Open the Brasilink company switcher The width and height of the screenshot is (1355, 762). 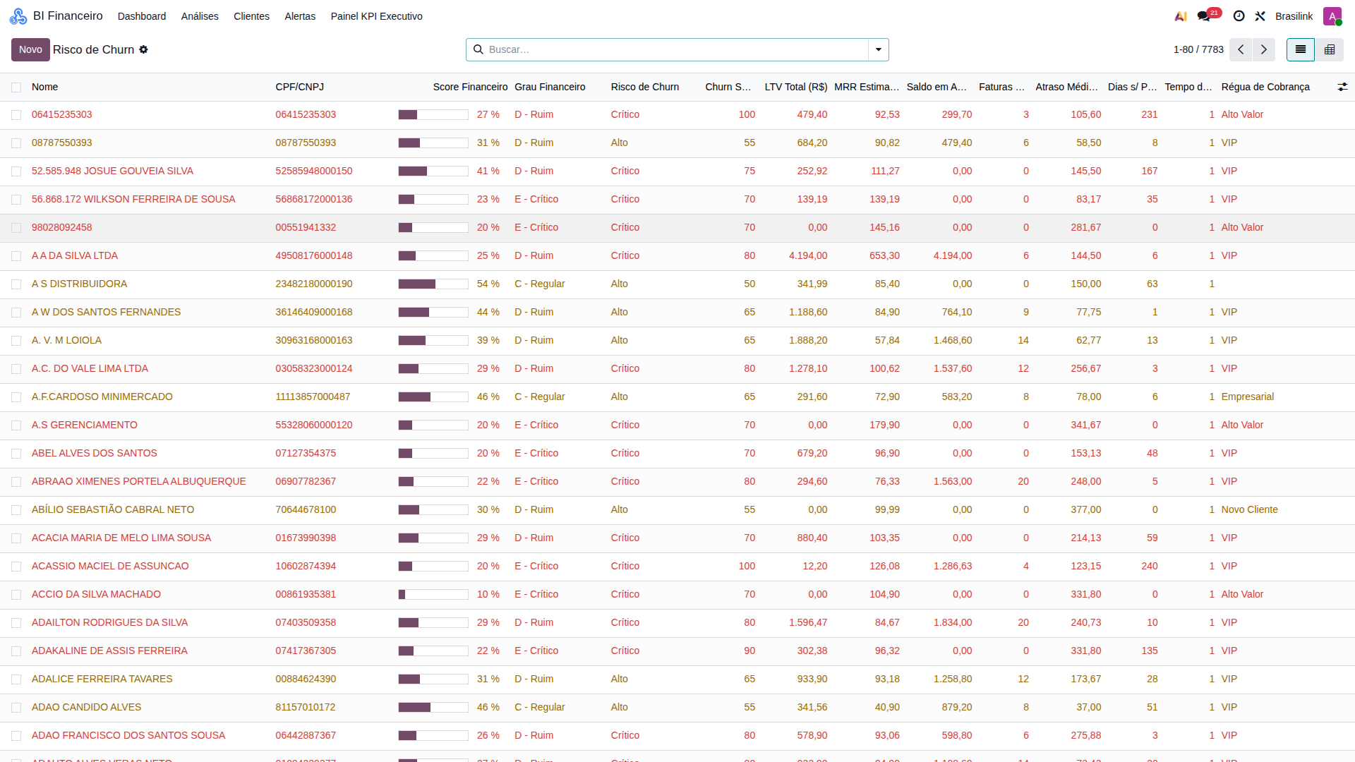click(1294, 16)
